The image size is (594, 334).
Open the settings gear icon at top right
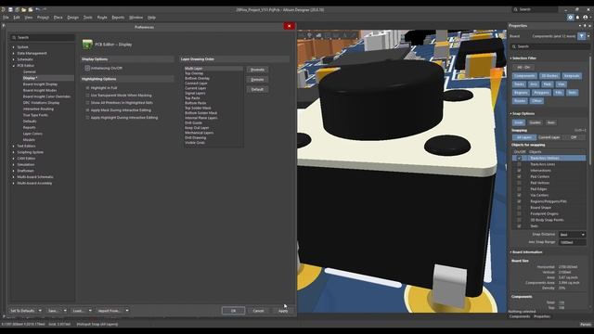pos(570,18)
